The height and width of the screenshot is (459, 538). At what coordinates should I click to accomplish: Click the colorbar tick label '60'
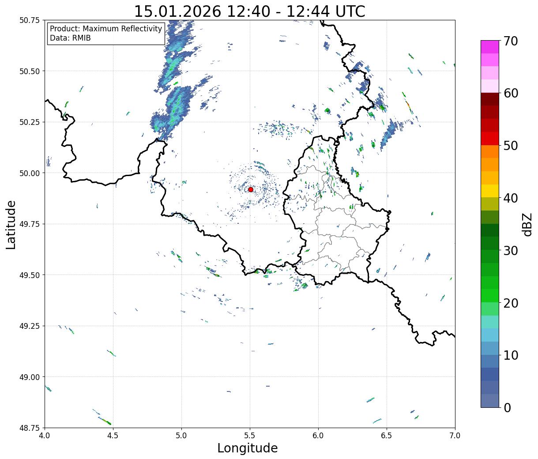(x=510, y=93)
